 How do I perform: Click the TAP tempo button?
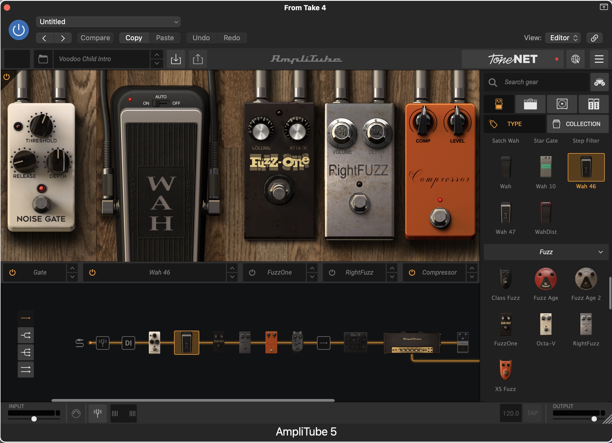532,413
